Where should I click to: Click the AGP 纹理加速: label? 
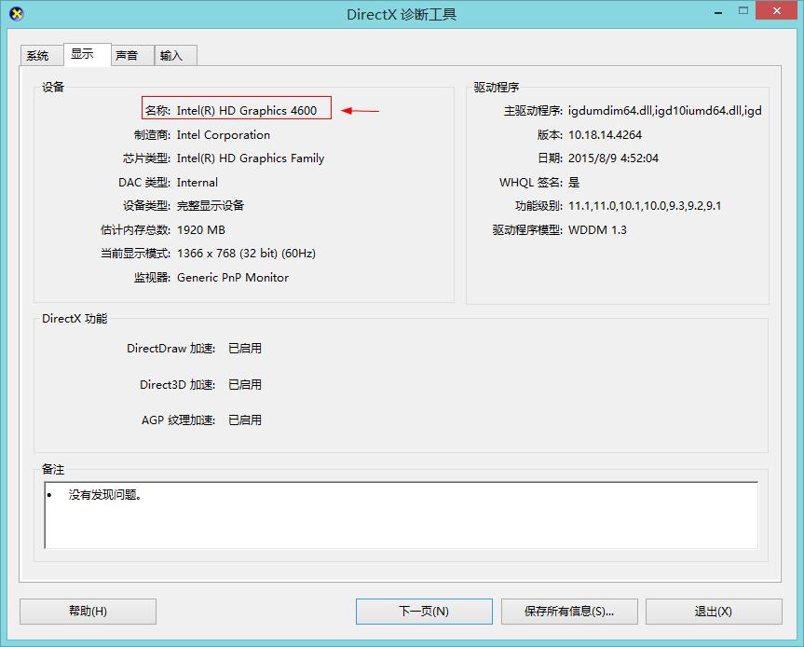(x=179, y=420)
